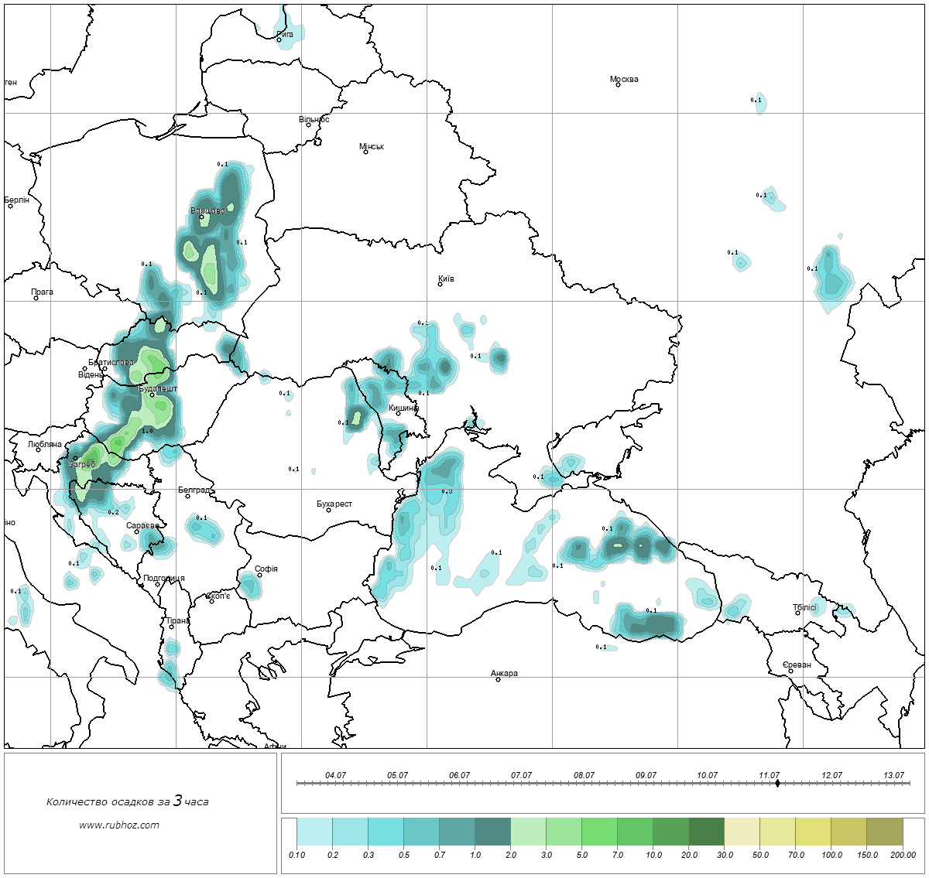Select the Софія city marker
Image resolution: width=929 pixels, height=878 pixels.
pos(259,575)
